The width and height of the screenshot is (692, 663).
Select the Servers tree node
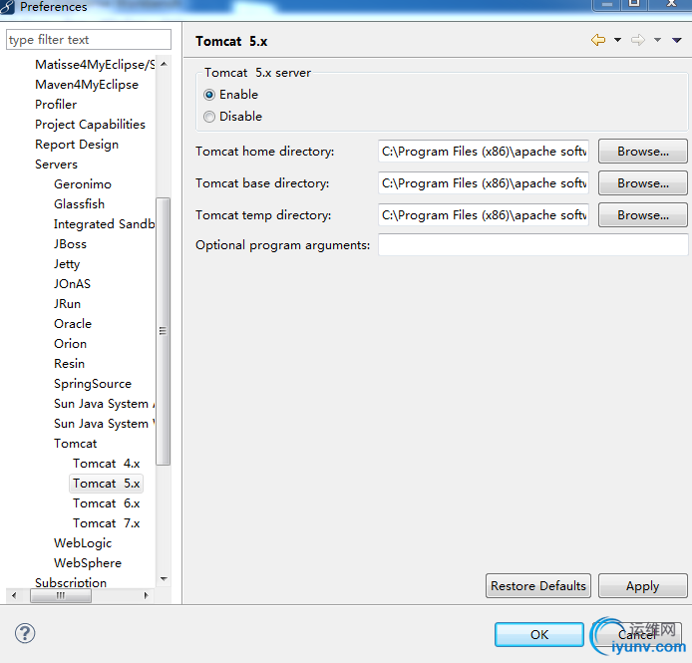pos(56,165)
